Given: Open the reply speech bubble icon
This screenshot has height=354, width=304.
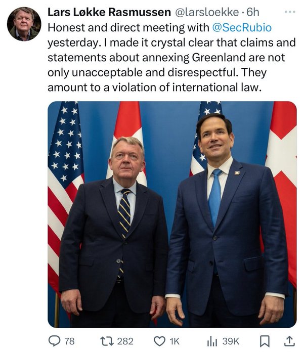Looking at the screenshot, I should coord(54,341).
